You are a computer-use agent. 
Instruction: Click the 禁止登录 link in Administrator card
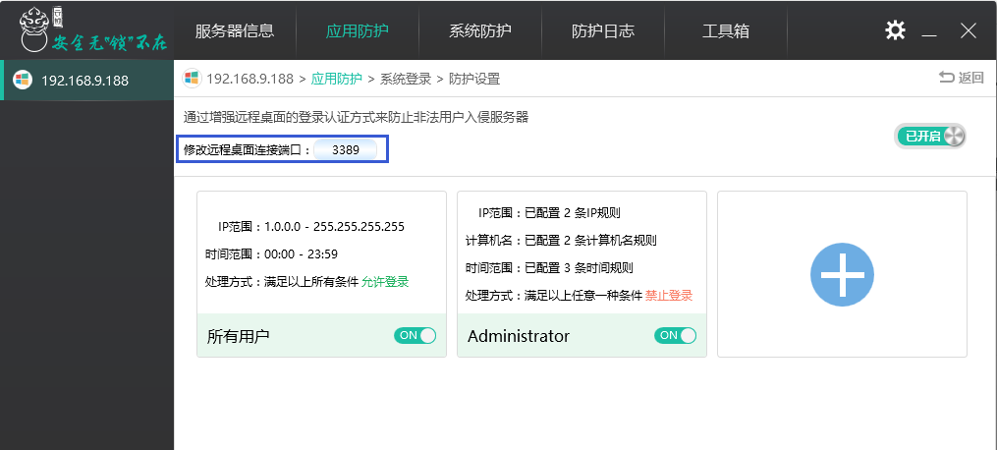[x=668, y=296]
